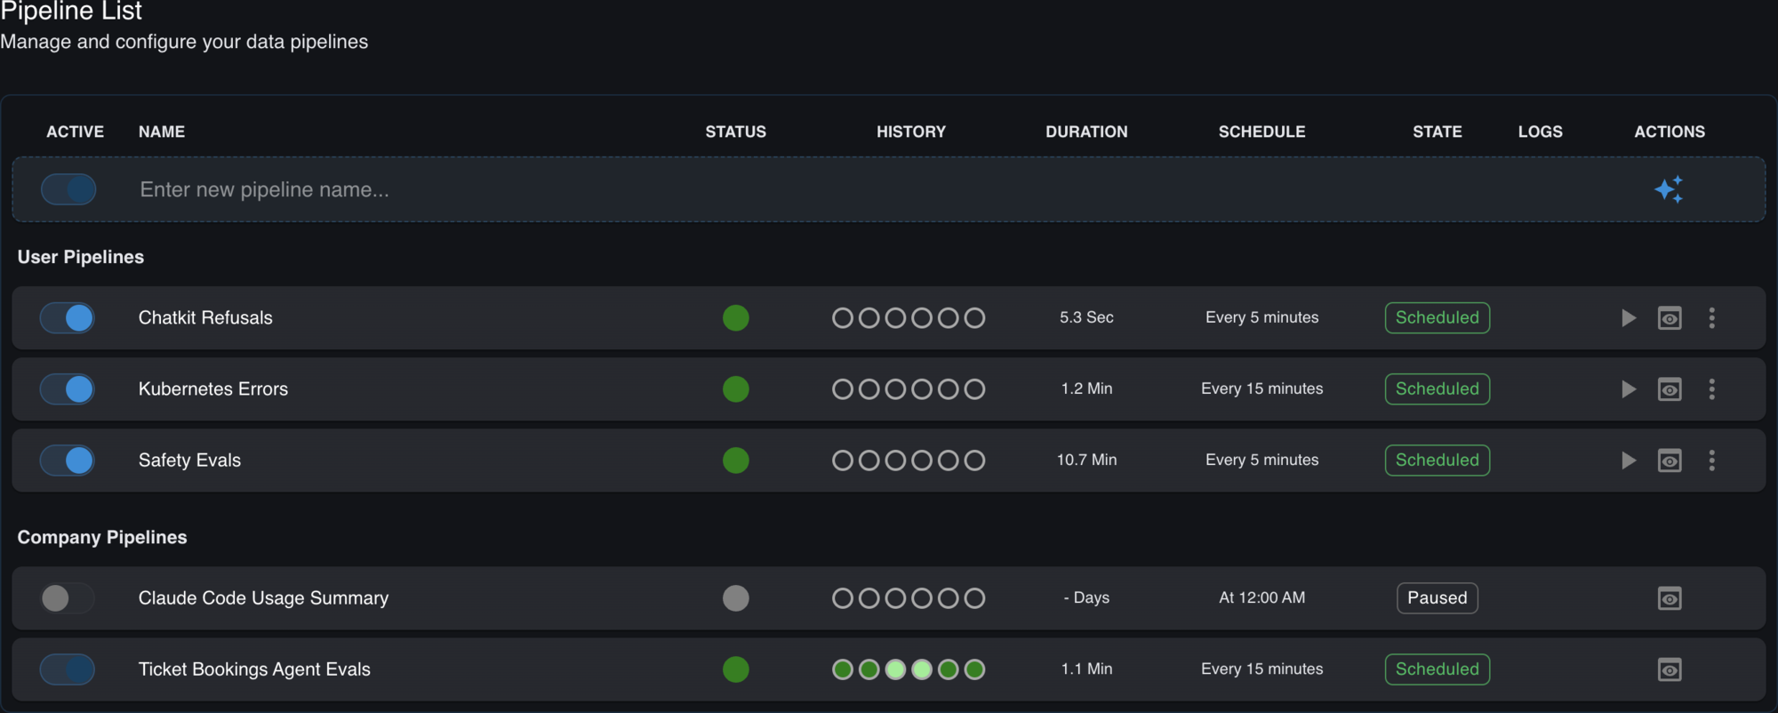This screenshot has height=713, width=1778.
Task: Open the Chatkit Refusals pipeline name
Action: pyautogui.click(x=205, y=318)
